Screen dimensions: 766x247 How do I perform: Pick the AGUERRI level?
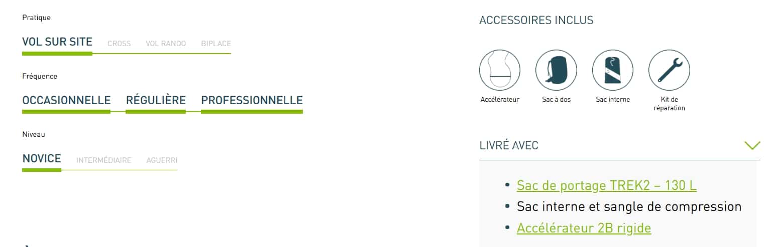pyautogui.click(x=162, y=160)
